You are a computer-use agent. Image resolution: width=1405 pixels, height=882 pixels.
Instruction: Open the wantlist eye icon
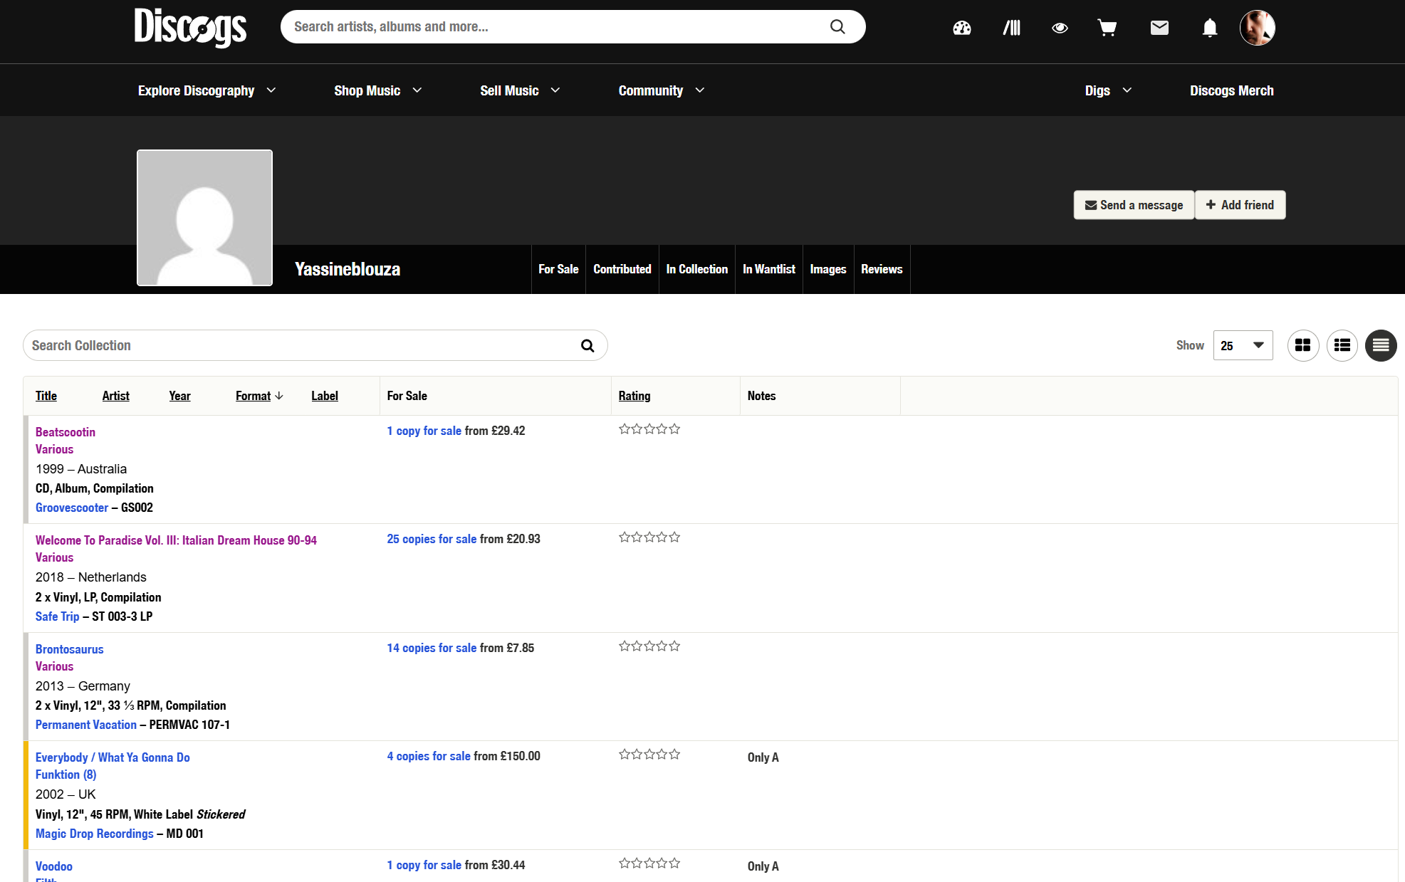(x=1060, y=28)
